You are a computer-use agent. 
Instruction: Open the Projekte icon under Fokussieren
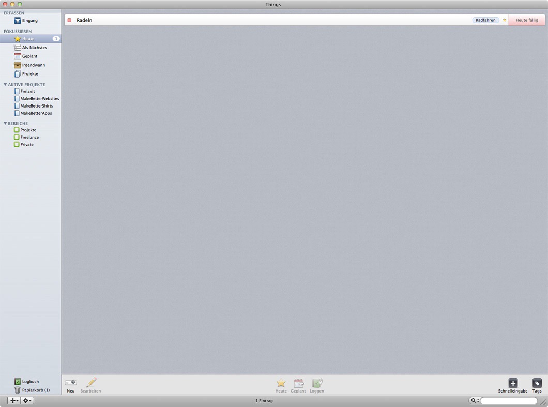click(18, 74)
